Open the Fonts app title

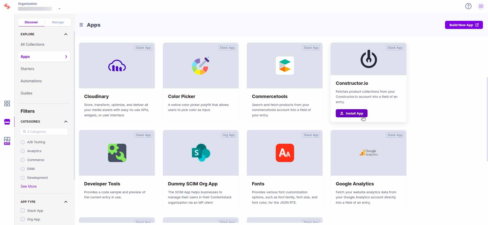(258, 184)
